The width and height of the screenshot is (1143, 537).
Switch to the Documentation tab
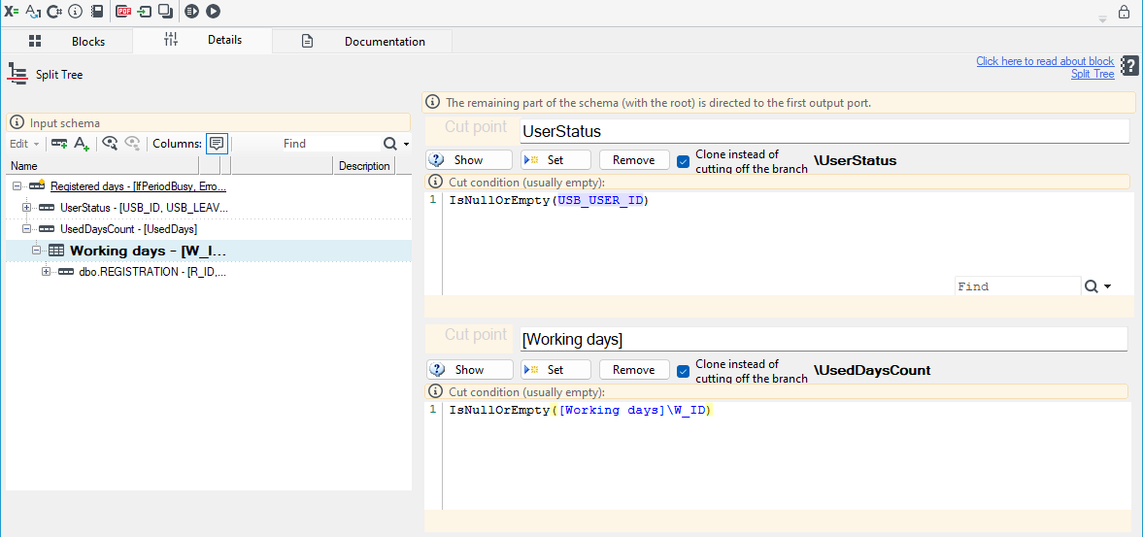(x=363, y=42)
